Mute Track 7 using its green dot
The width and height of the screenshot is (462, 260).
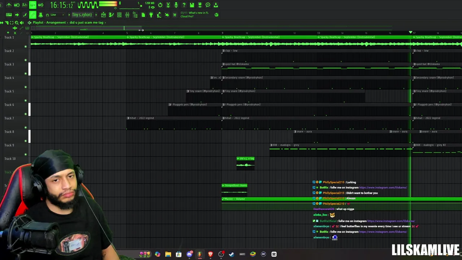[x=25, y=127]
